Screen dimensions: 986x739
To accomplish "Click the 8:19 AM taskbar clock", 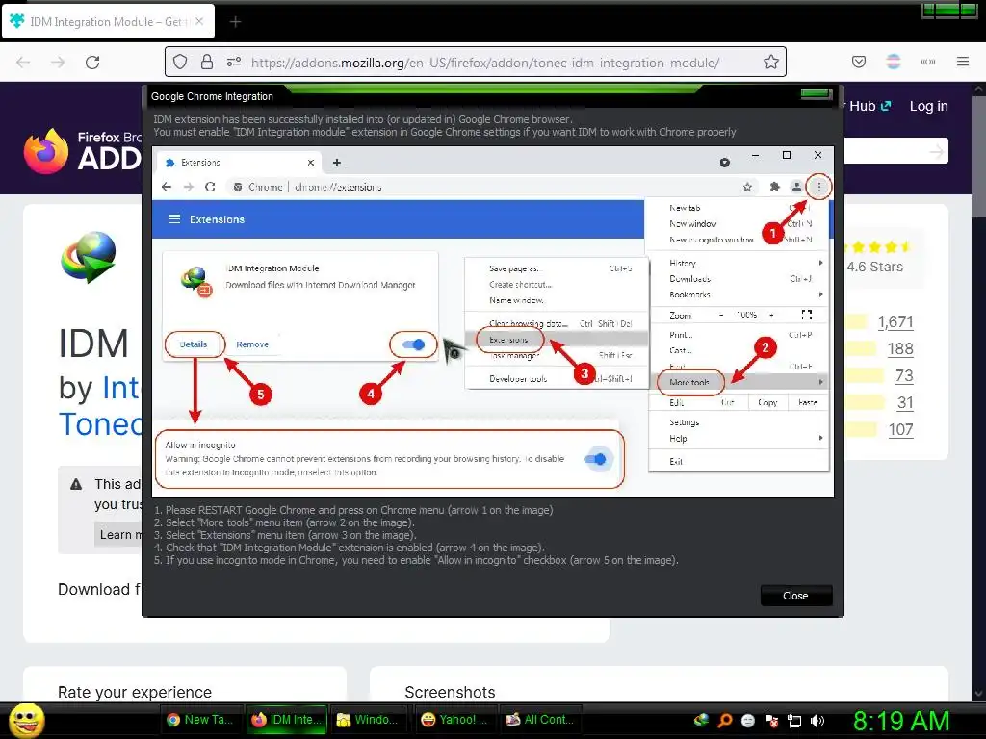I will click(901, 721).
